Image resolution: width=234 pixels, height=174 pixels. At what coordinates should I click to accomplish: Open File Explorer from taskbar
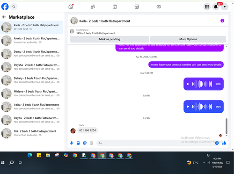pos(48,155)
